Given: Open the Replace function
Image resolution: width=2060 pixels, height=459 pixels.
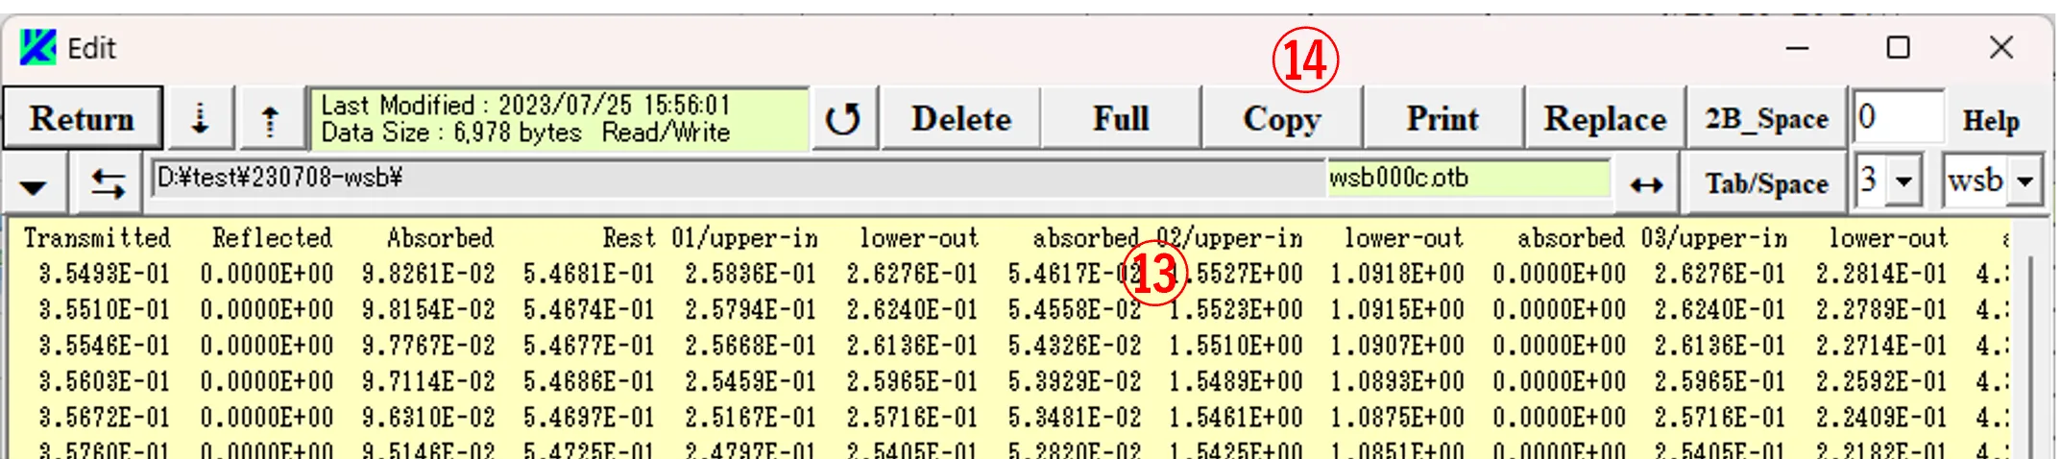Looking at the screenshot, I should 1605,119.
